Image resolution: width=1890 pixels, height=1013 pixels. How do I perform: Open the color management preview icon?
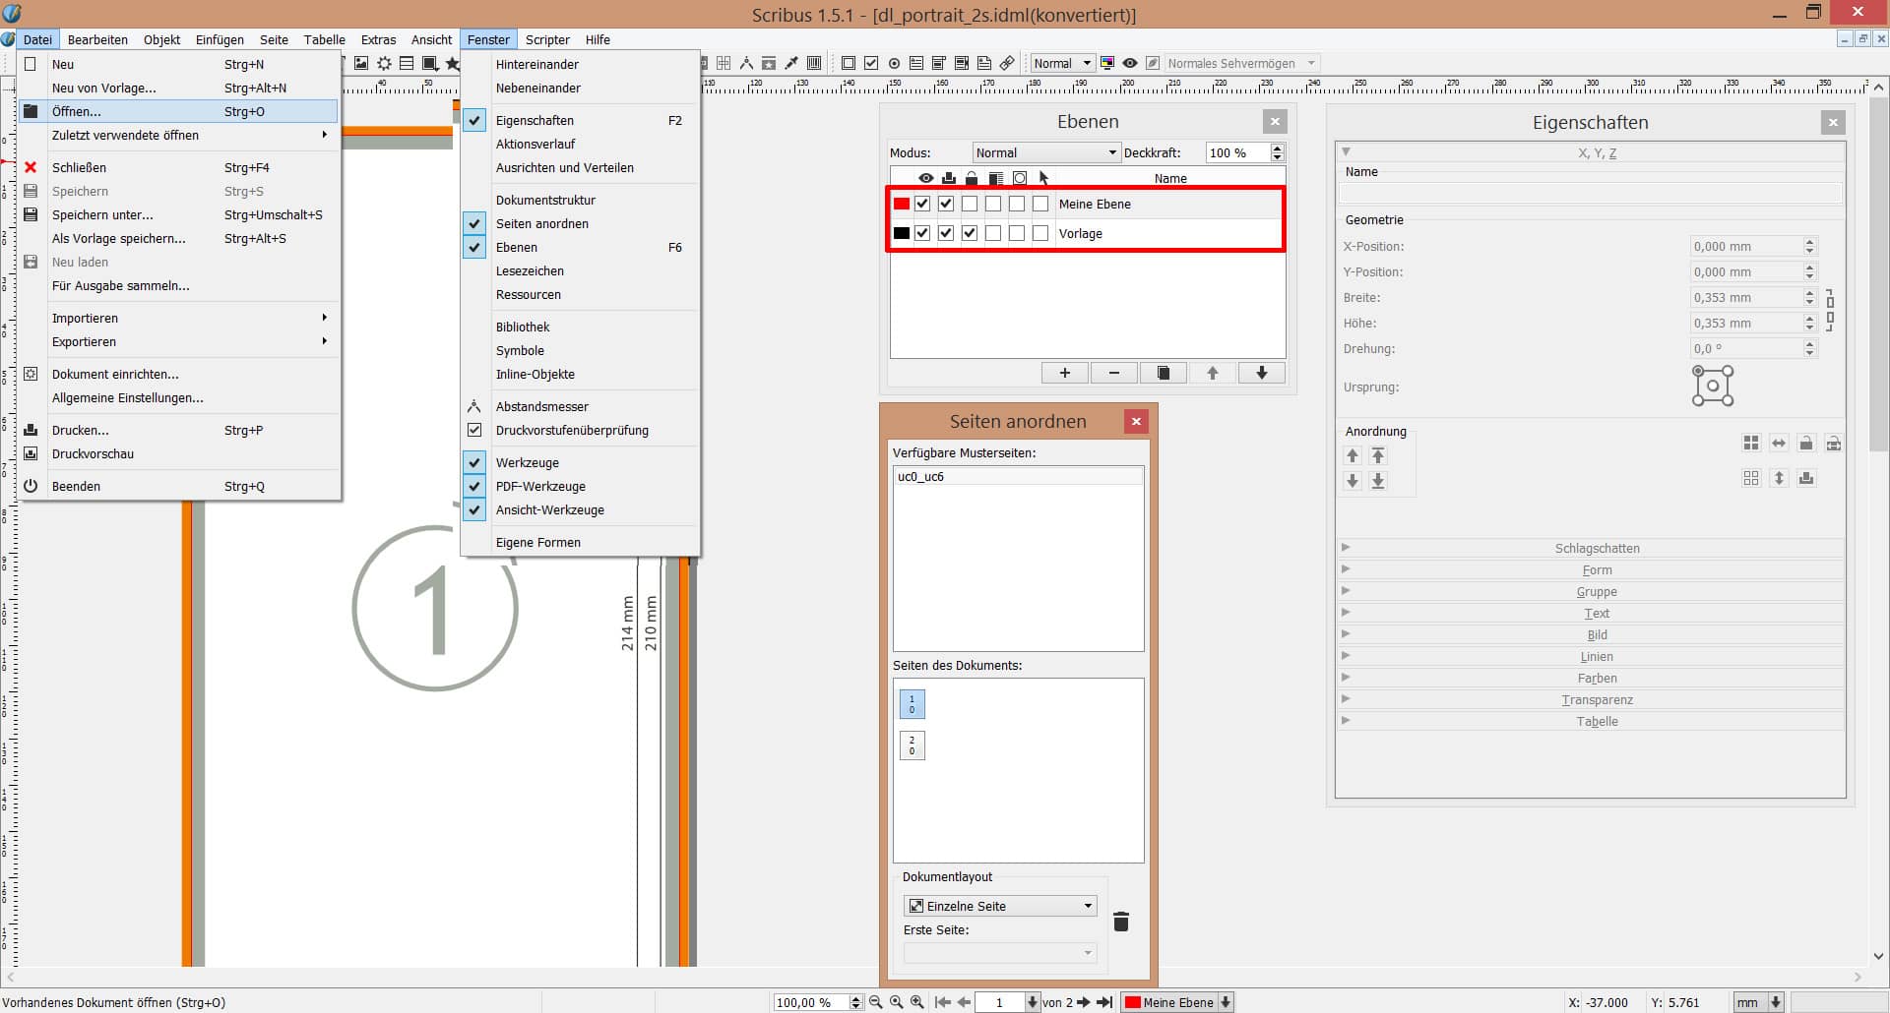coord(1108,63)
